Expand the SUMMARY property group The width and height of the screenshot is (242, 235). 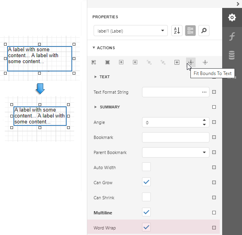[x=95, y=107]
